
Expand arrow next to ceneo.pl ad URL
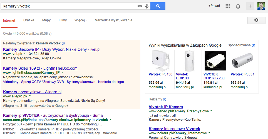[211, 111]
